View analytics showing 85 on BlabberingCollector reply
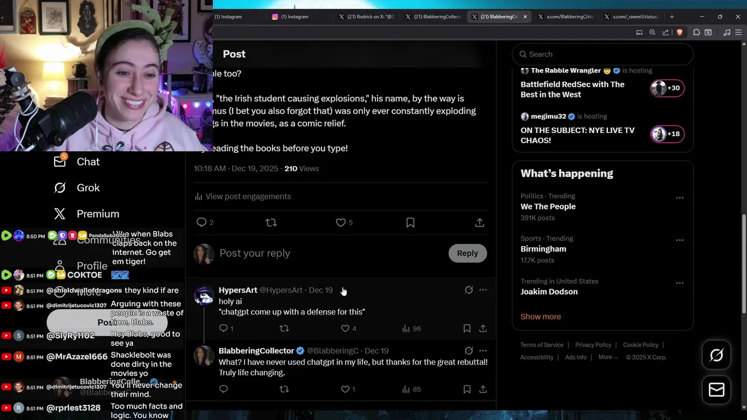This screenshot has height=420, width=747. click(411, 389)
